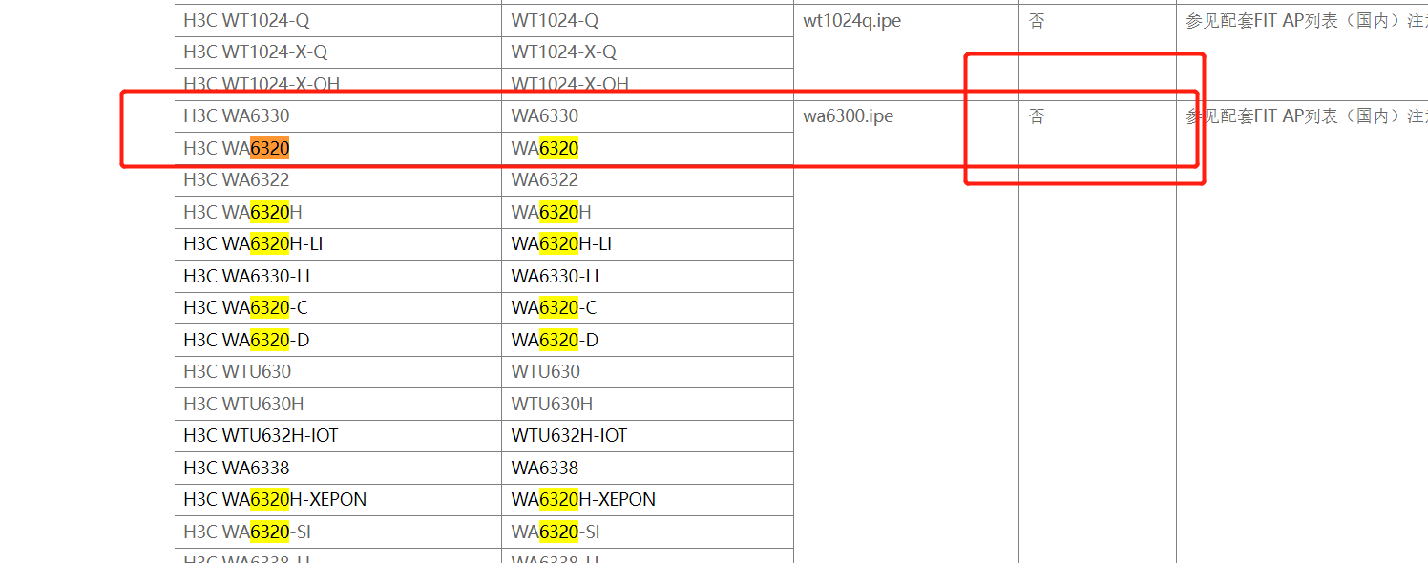Click model cell 'WA6322' without H3C prefix

coord(647,180)
